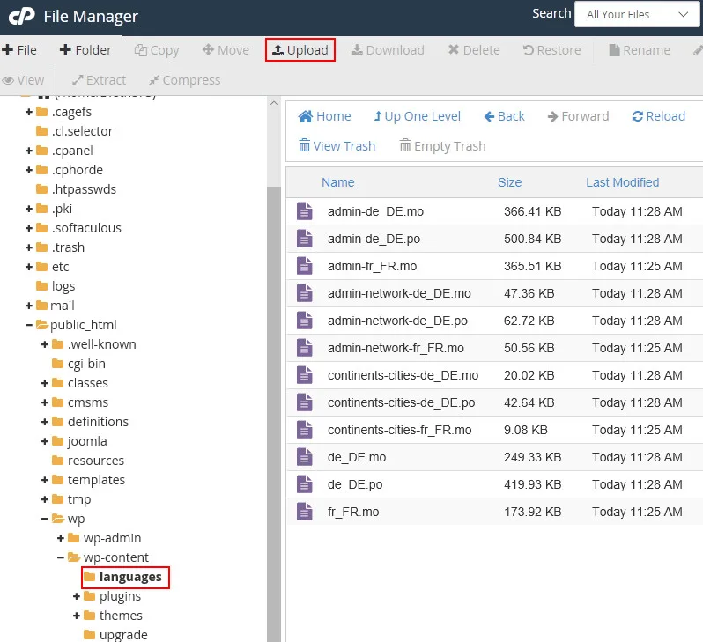Expand the mail folder
This screenshot has height=642, width=703.
[x=29, y=306]
